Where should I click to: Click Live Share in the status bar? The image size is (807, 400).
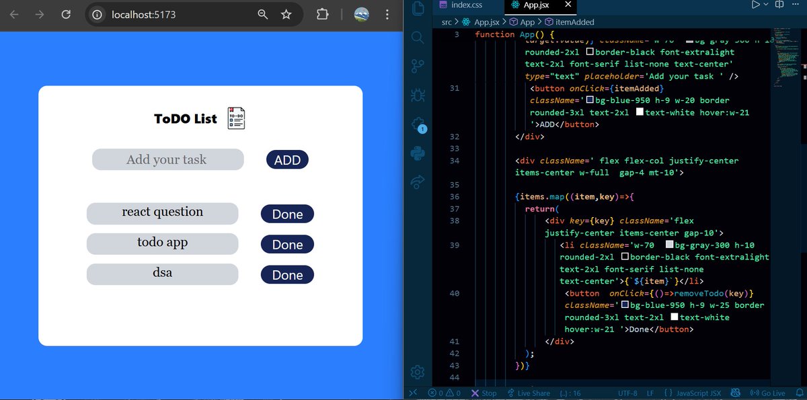529,393
